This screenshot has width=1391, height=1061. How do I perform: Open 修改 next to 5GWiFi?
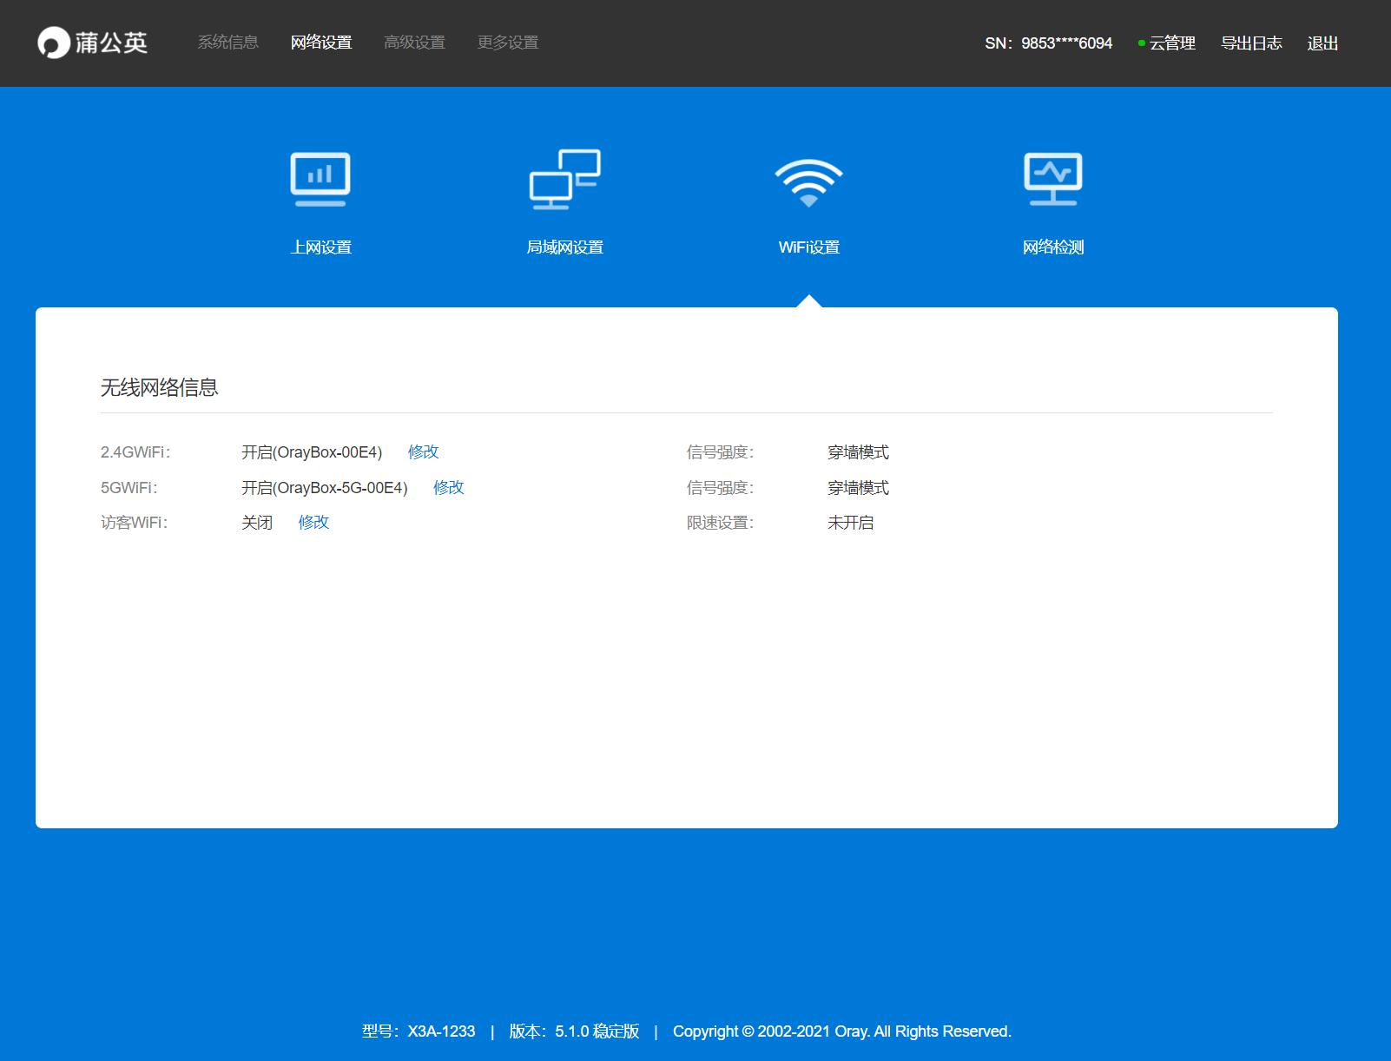449,488
